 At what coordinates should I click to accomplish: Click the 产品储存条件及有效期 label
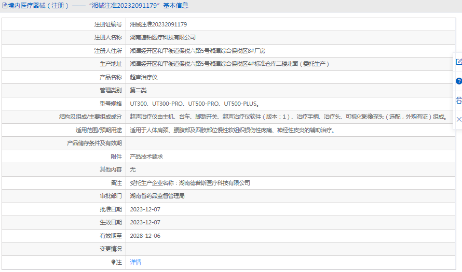94,143
